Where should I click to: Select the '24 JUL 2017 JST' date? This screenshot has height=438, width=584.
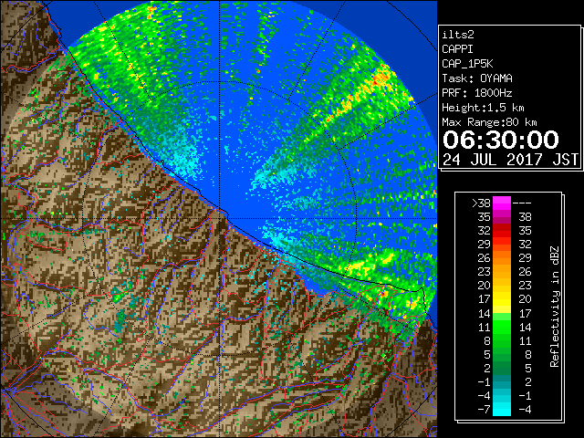click(x=511, y=160)
